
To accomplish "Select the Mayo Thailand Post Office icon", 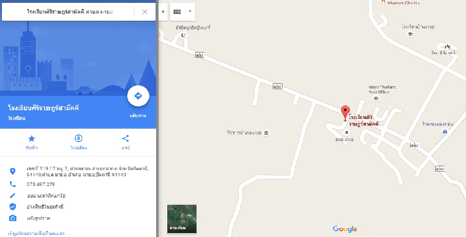I will [376, 98].
